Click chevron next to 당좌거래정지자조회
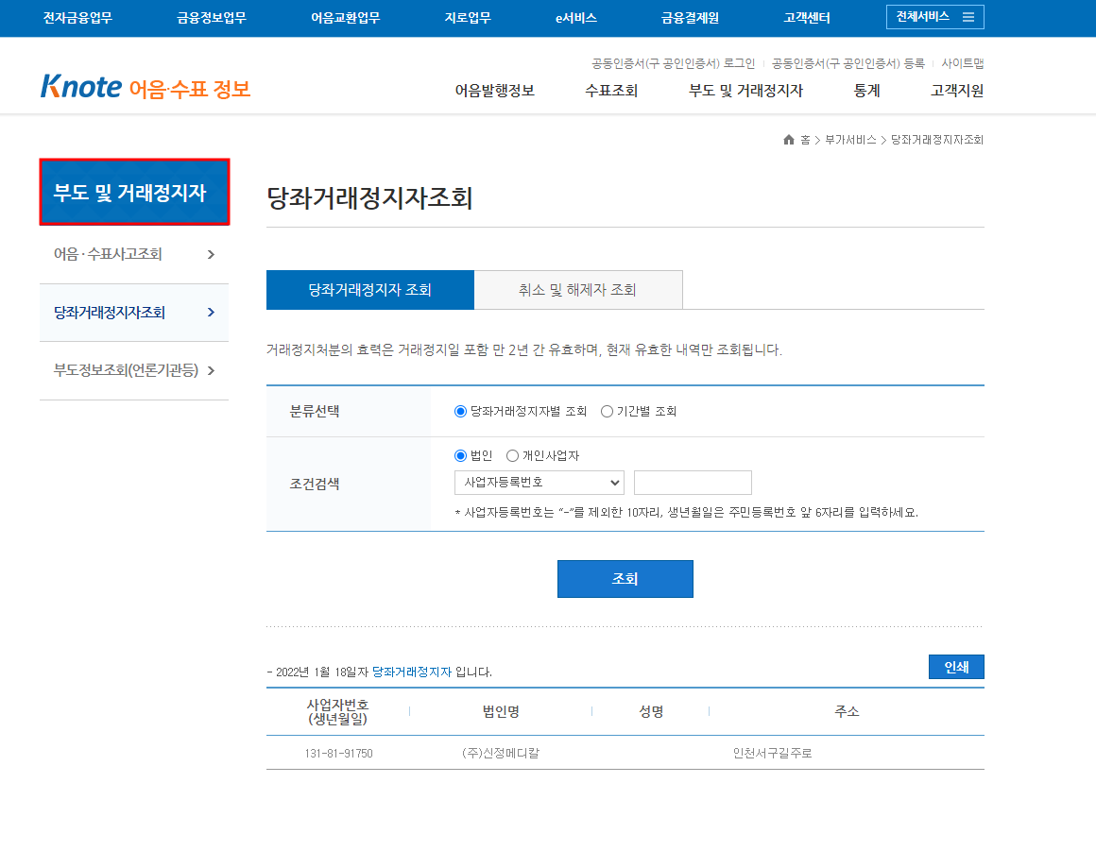This screenshot has height=851, width=1096. pos(211,313)
